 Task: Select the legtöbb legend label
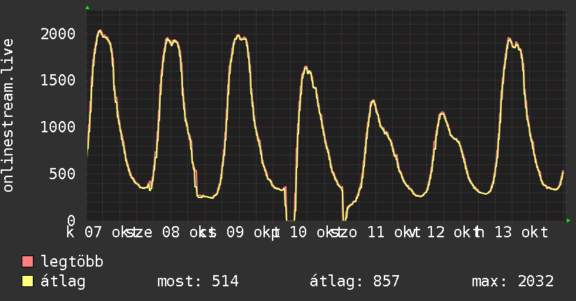pyautogui.click(x=73, y=262)
